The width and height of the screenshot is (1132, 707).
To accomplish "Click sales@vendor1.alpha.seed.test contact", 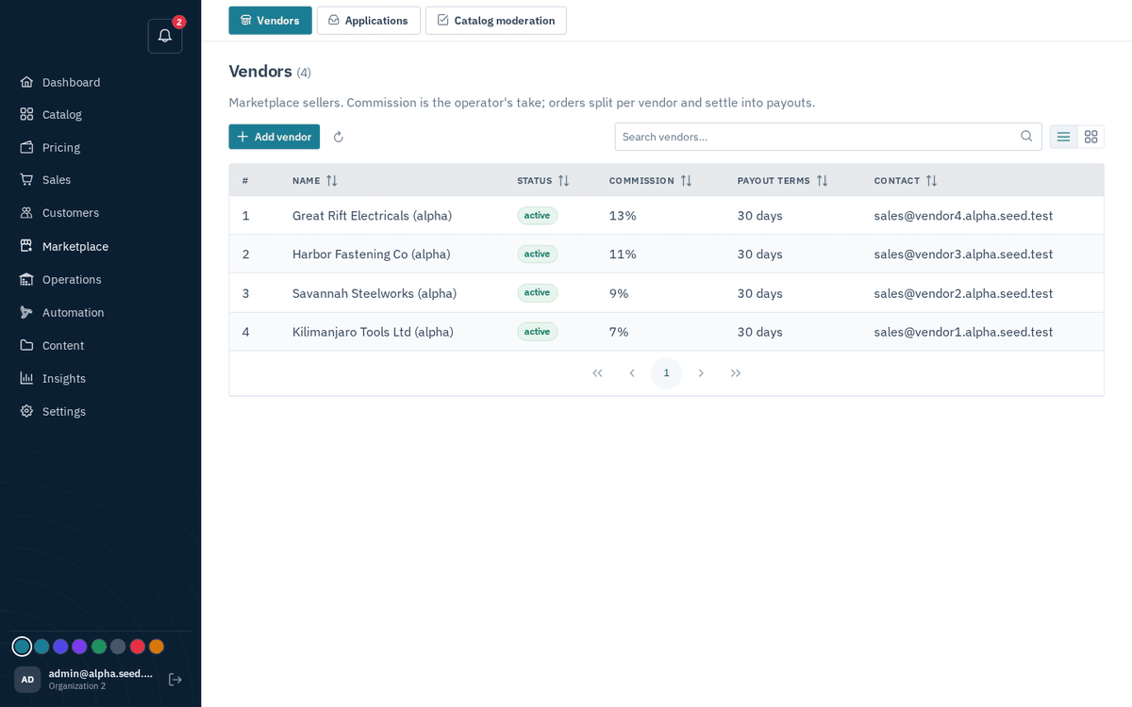I will 963,332.
